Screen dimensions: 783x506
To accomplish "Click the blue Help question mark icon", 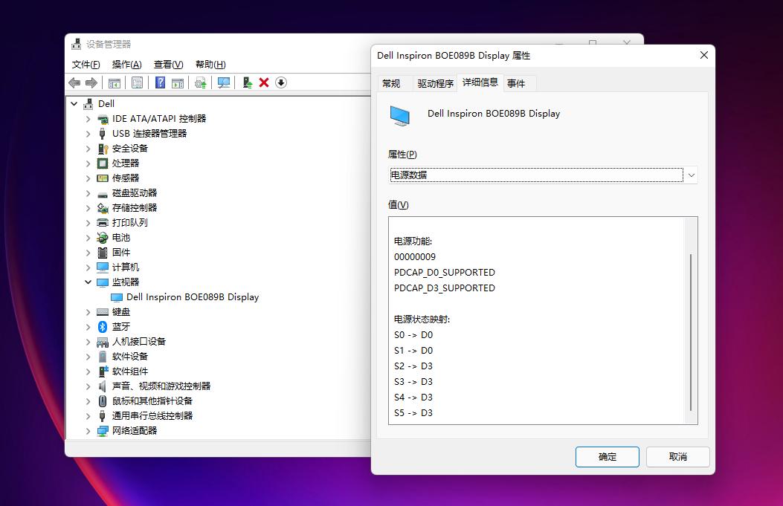I will click(x=160, y=82).
